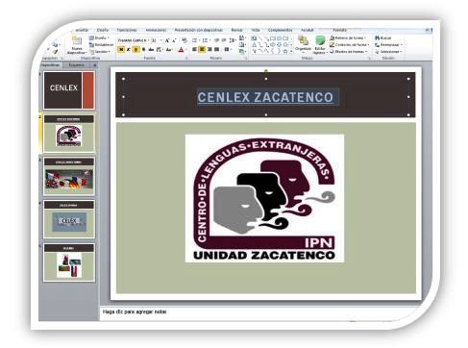Open the Presentación con diapositivas tab

pos(199,30)
